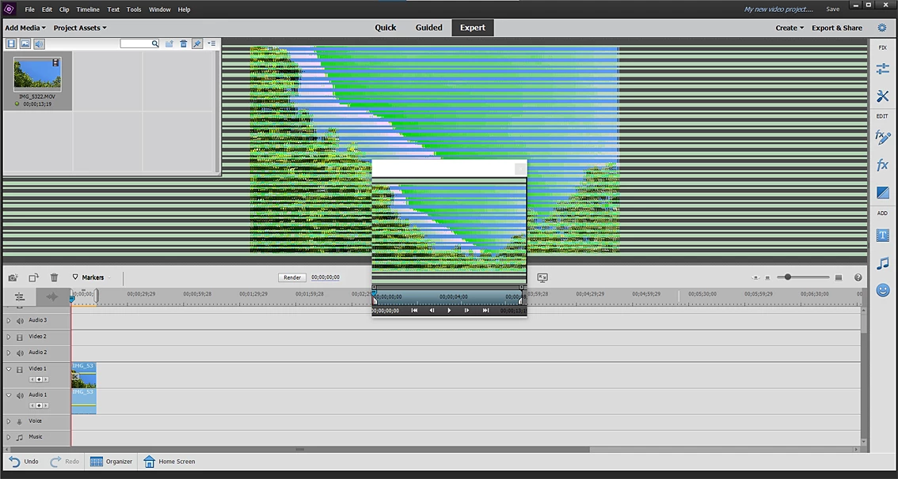The height and width of the screenshot is (479, 898).
Task: Click the search field in Project Assets
Action: (139, 43)
